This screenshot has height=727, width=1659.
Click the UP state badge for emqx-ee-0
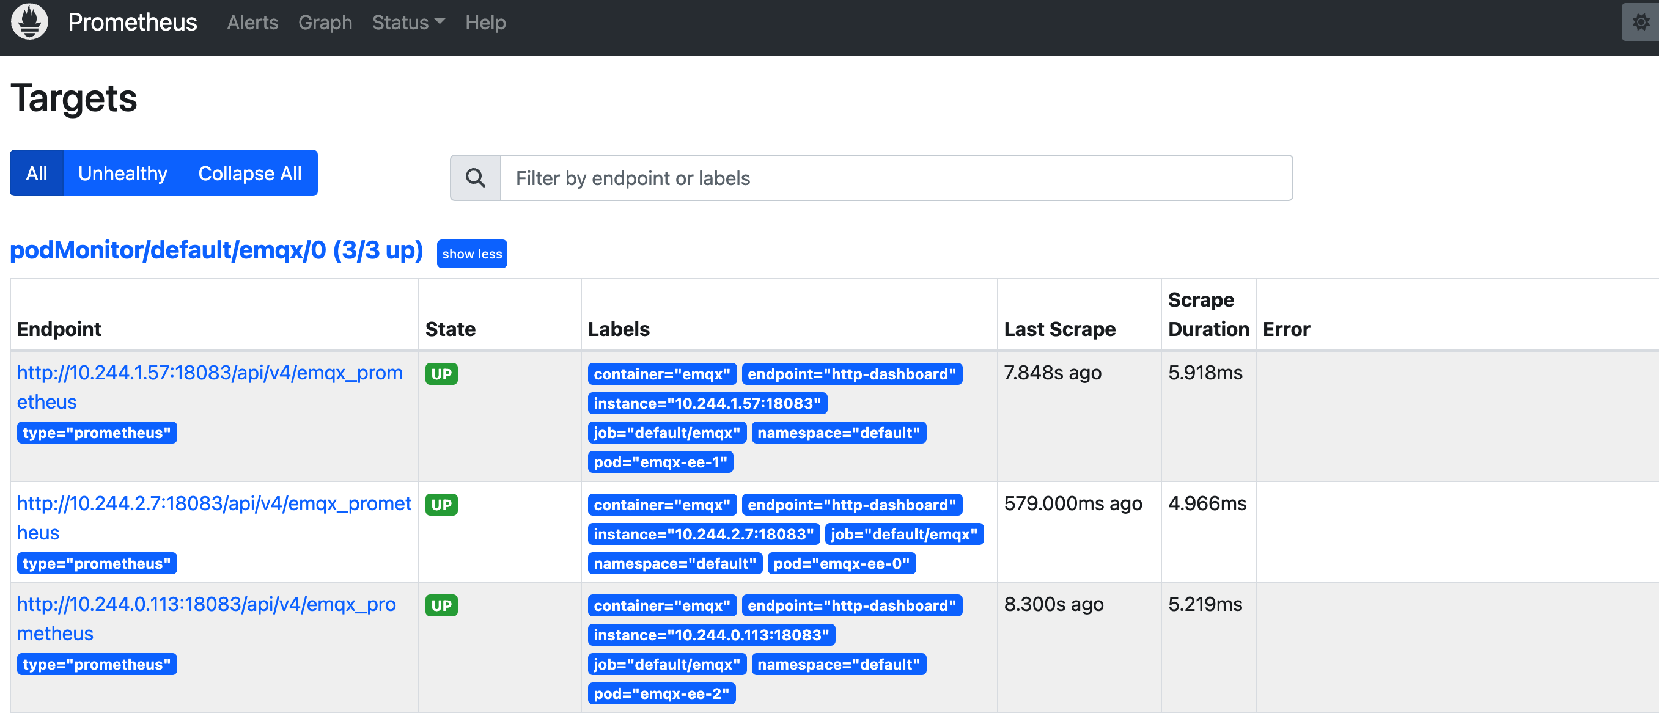(441, 504)
